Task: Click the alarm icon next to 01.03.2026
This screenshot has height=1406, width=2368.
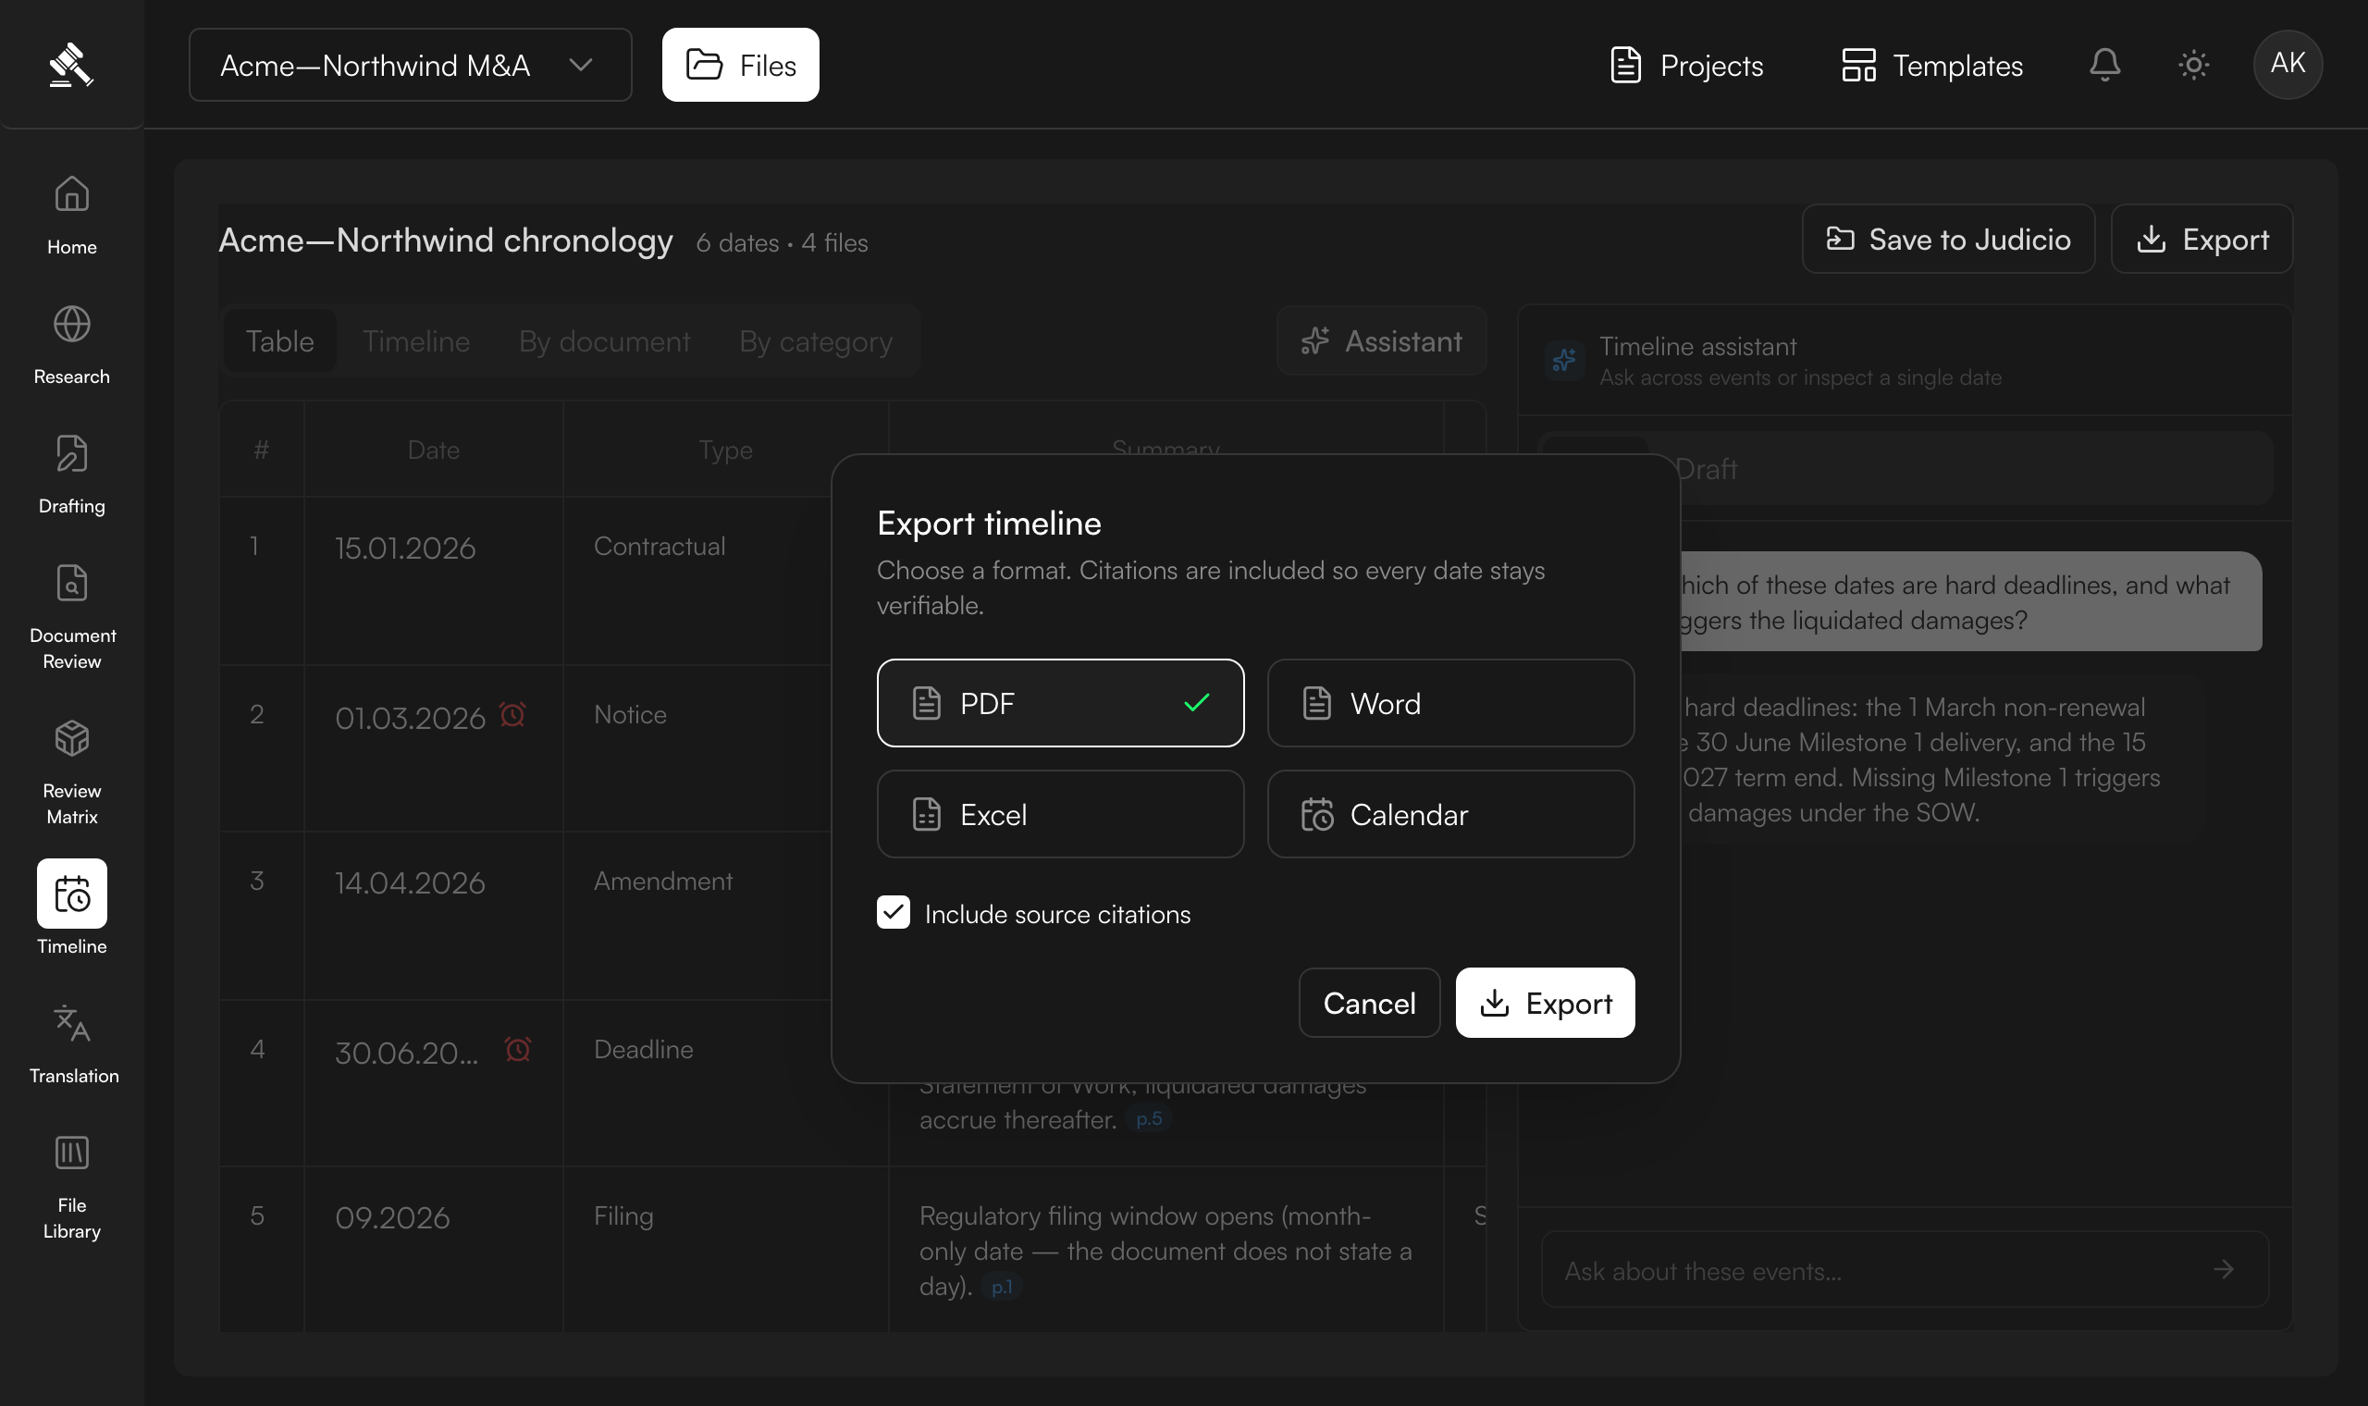Action: point(512,714)
